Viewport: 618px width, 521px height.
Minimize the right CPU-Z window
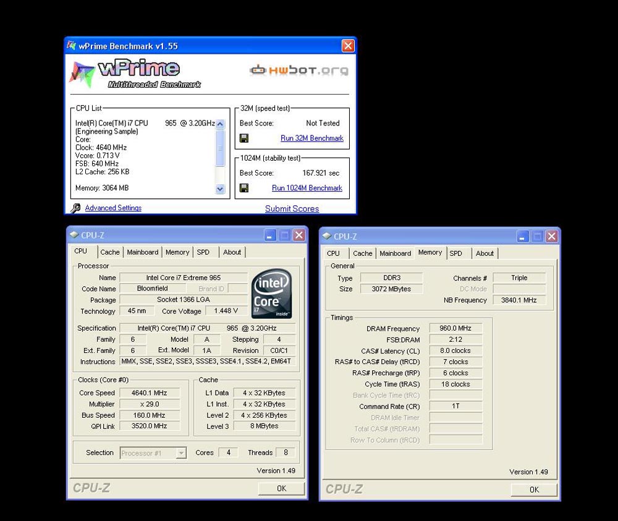pos(522,237)
